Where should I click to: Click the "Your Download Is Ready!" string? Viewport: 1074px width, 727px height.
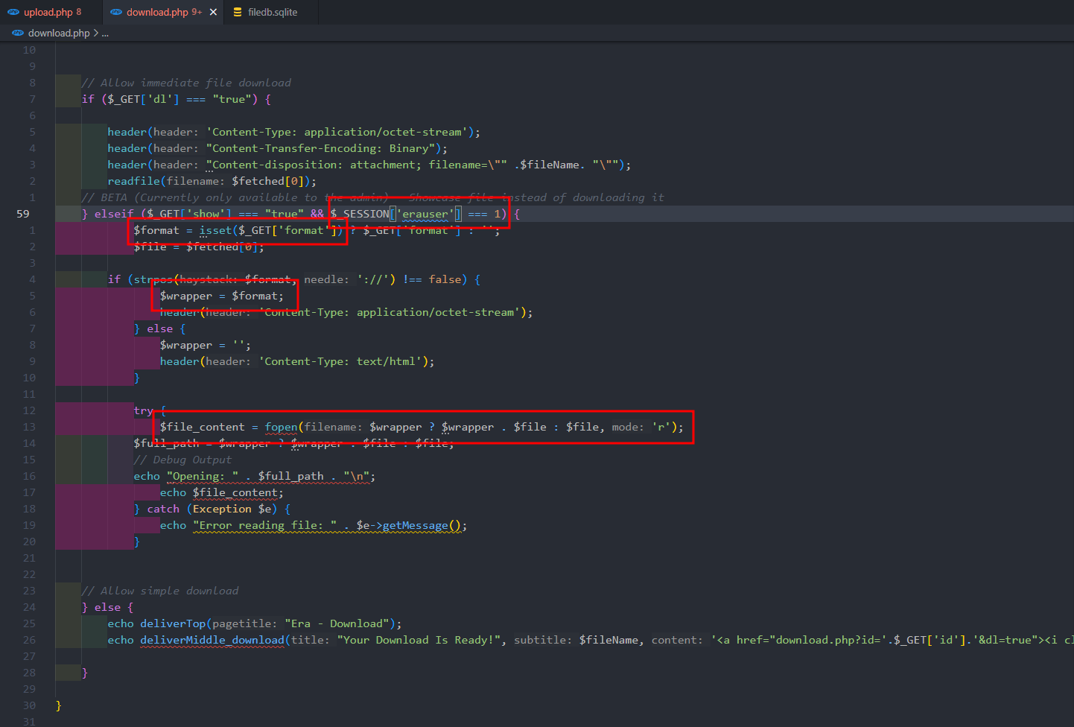coord(419,640)
